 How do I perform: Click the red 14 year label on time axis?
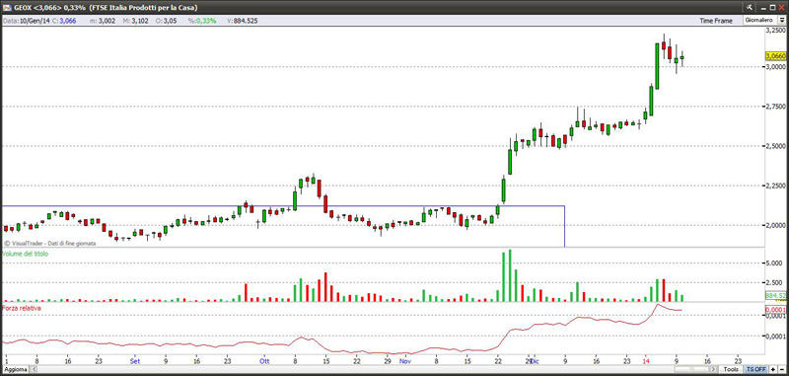646,361
